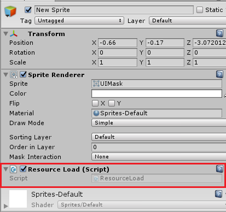Click the ResourceLoad script file icon

pyautogui.click(x=96, y=178)
